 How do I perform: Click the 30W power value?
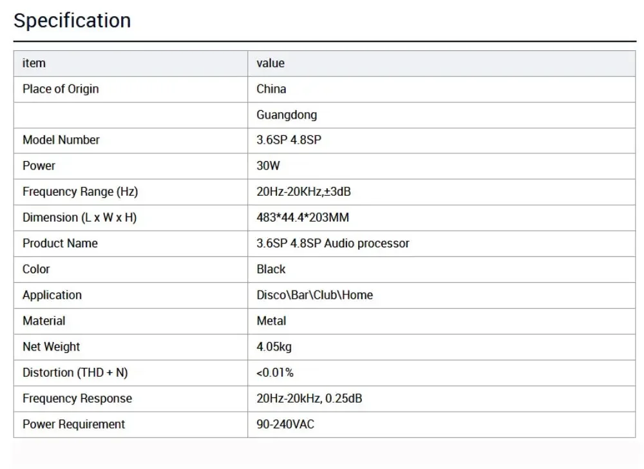[269, 166]
